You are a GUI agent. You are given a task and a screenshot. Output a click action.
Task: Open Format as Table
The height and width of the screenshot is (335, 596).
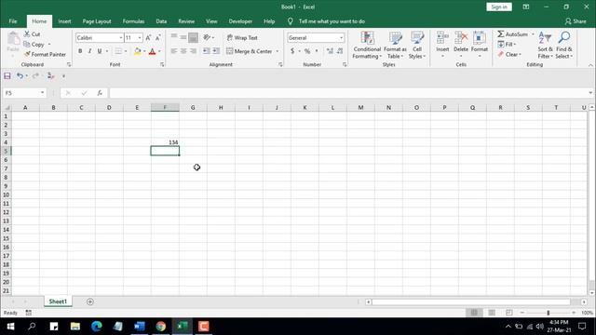coord(395,46)
